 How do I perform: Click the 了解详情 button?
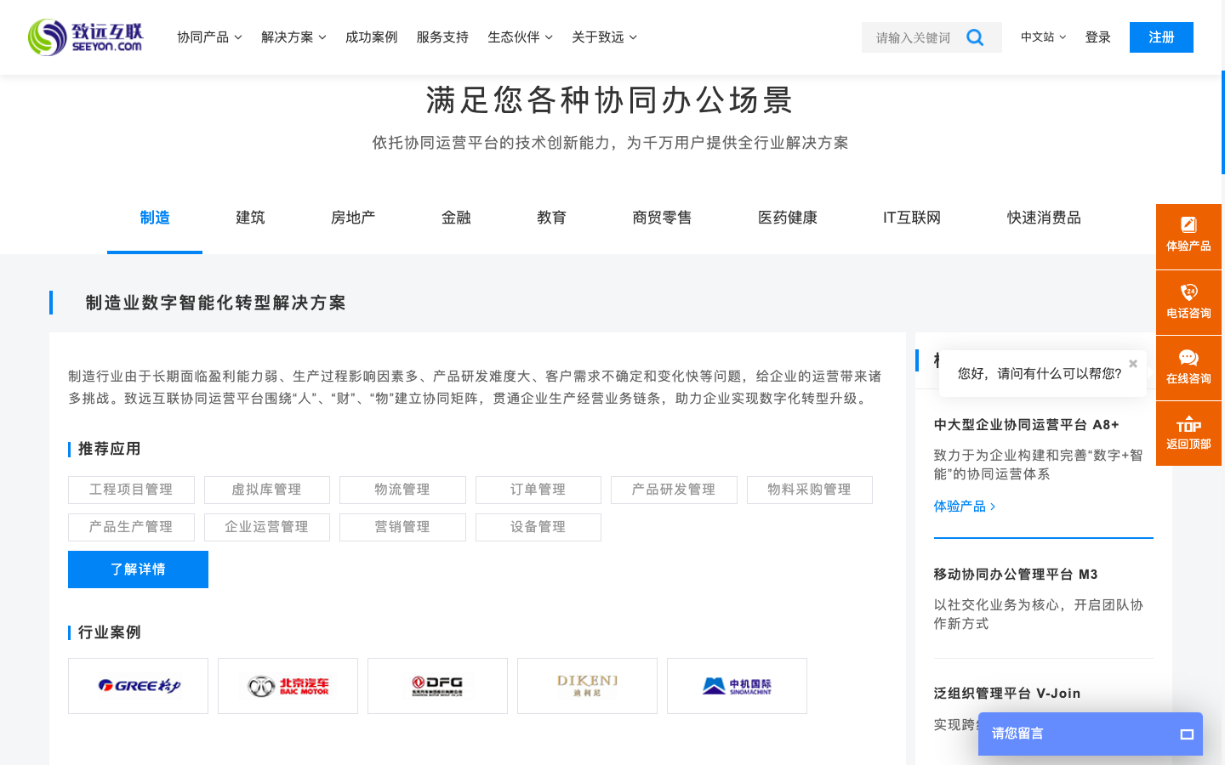(138, 569)
